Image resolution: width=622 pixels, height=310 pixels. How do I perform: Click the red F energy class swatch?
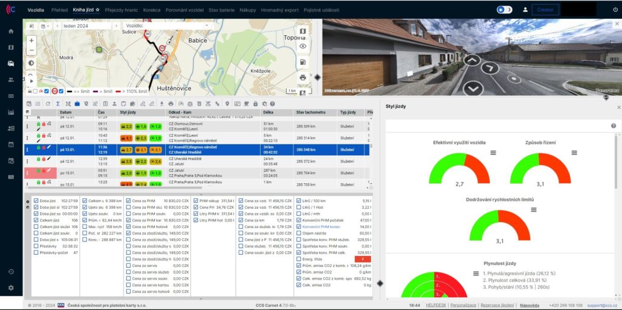coord(363,259)
